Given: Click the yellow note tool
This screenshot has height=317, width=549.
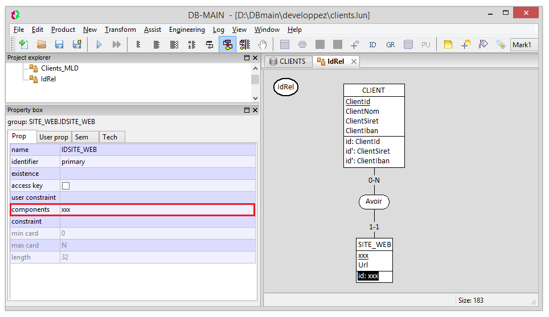Looking at the screenshot, I should [x=448, y=44].
